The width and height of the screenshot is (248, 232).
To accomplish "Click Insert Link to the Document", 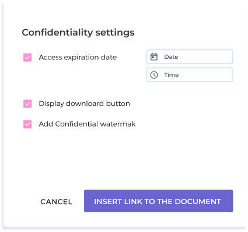I will [x=159, y=201].
